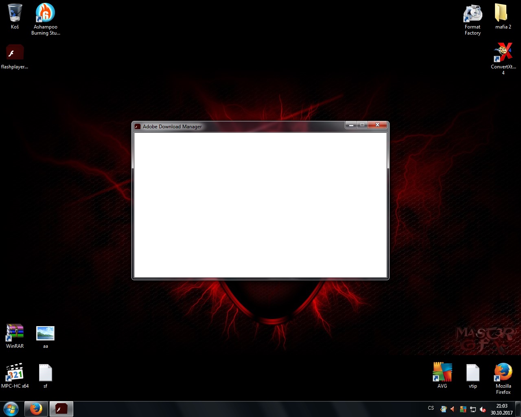Select the vtip text file icon
Viewport: 521px width, 417px height.
click(473, 376)
